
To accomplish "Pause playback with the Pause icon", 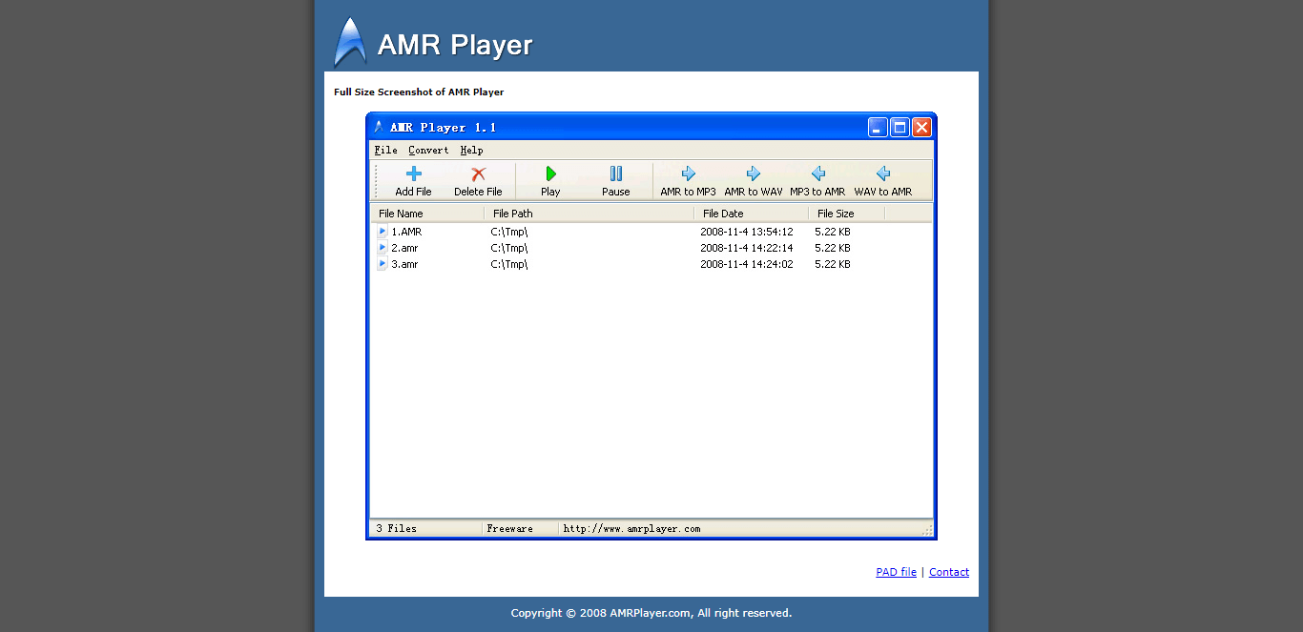I will (x=616, y=173).
